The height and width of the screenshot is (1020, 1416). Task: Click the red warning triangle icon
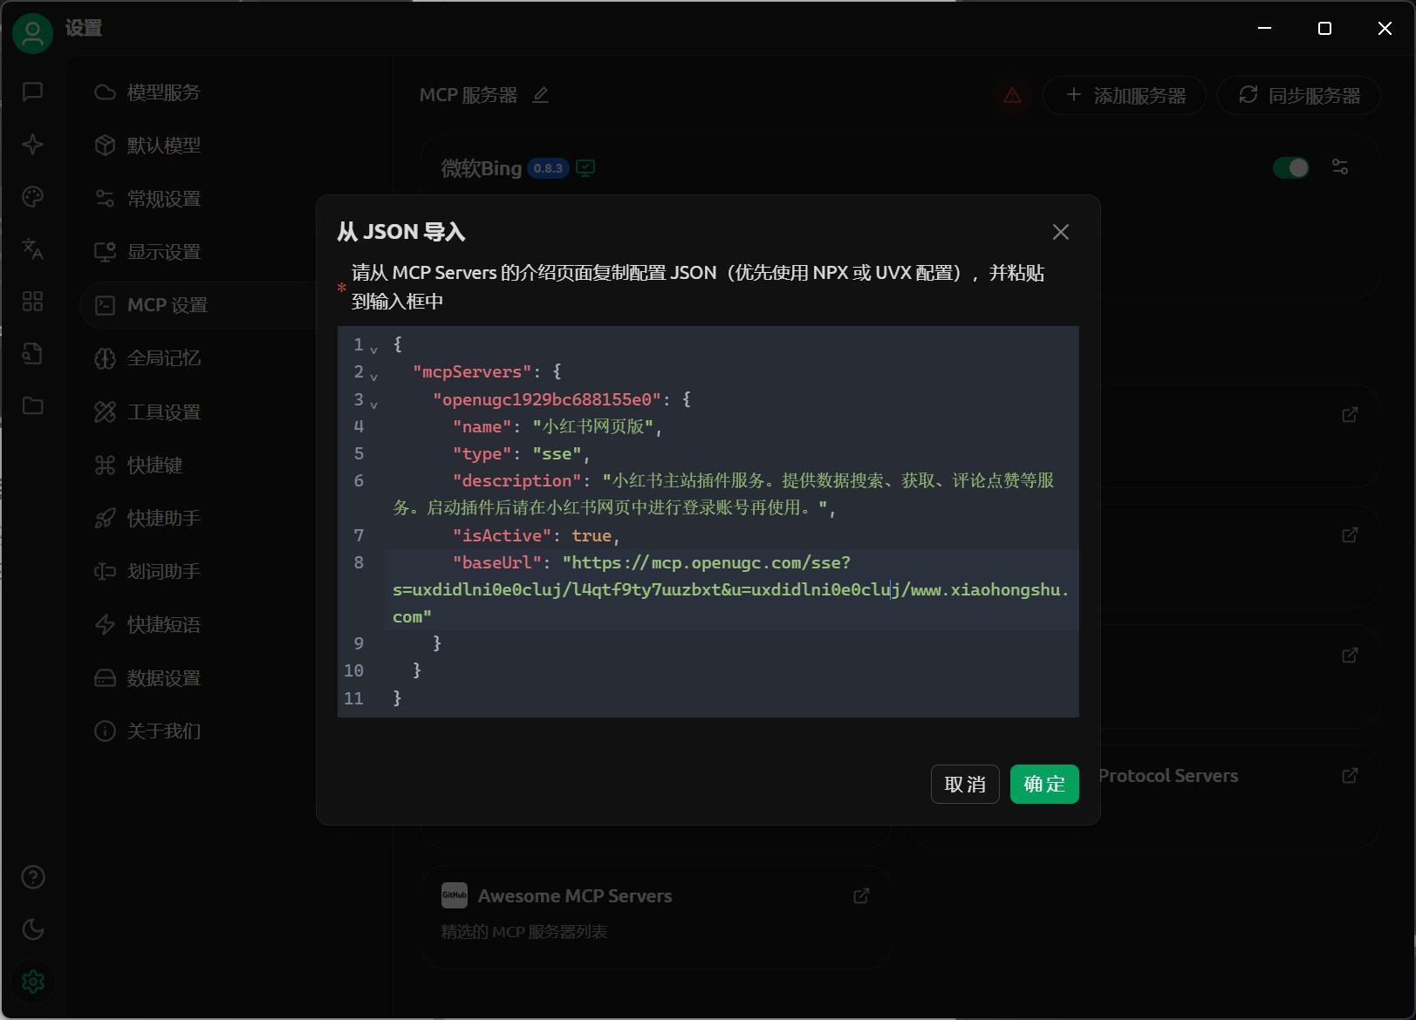[x=1012, y=95]
